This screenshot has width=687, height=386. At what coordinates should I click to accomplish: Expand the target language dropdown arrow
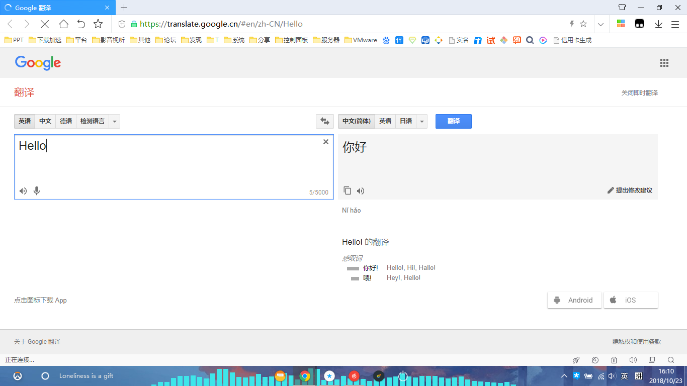pyautogui.click(x=422, y=121)
